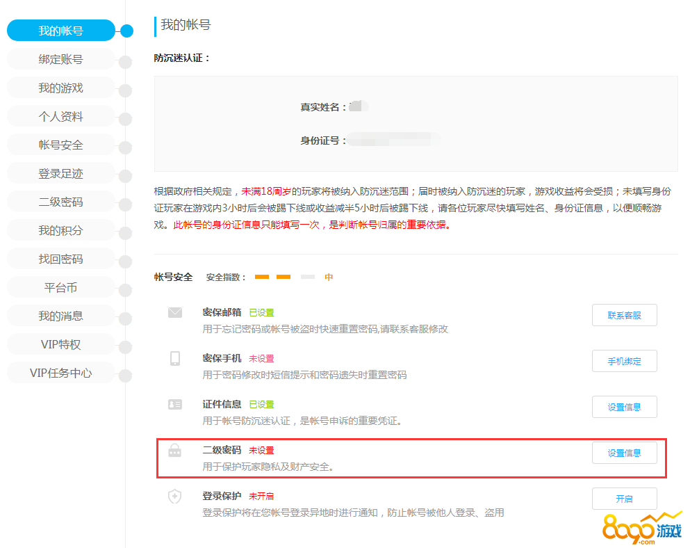Click 设置信息 button for 二级密码
The width and height of the screenshot is (690, 548).
click(x=624, y=453)
